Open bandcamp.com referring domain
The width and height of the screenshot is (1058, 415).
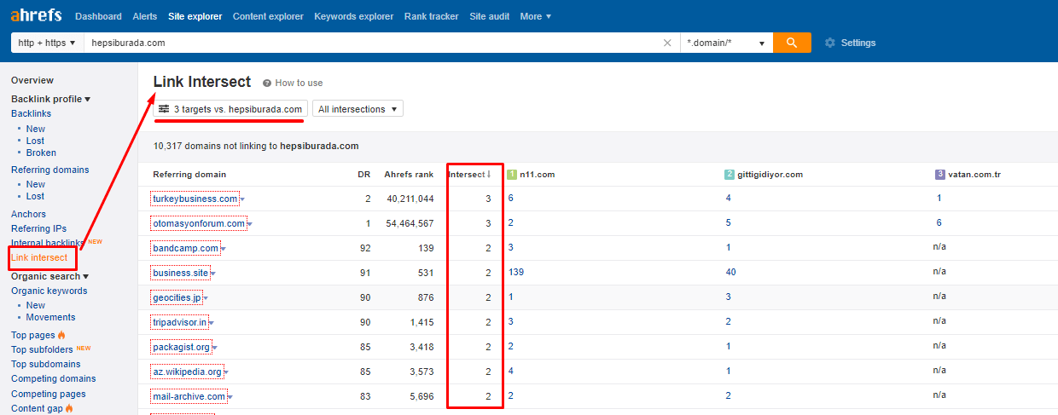pos(185,248)
